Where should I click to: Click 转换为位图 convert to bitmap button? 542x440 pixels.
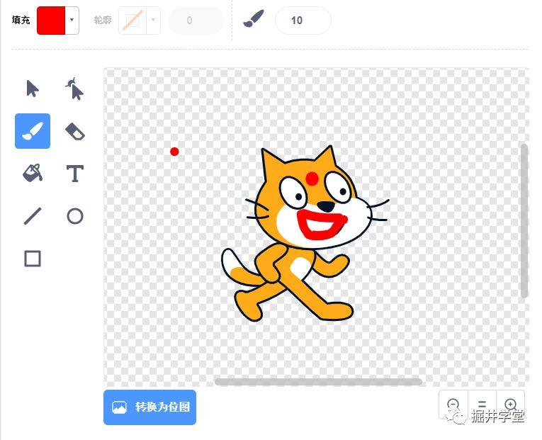(x=149, y=407)
